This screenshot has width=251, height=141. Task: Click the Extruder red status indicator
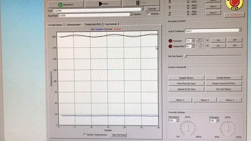click(x=170, y=41)
